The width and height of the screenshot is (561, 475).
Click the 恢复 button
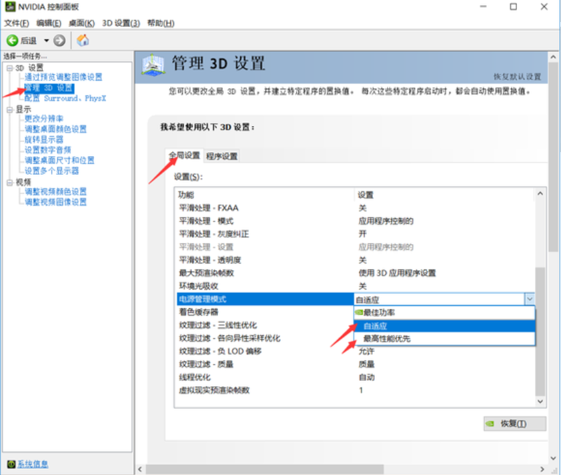tap(514, 424)
